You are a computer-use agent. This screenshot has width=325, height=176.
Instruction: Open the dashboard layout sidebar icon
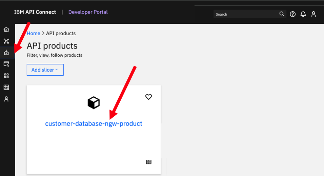click(6, 87)
